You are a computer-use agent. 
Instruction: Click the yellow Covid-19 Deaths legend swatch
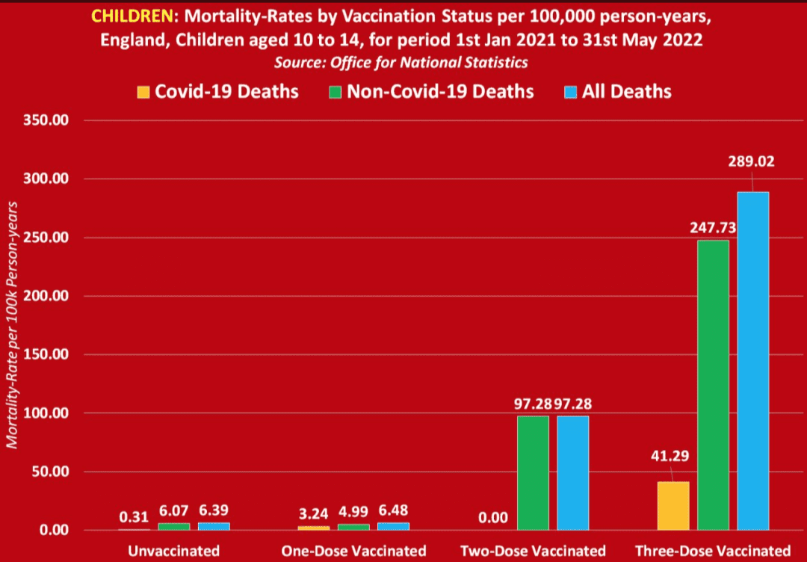(x=144, y=92)
